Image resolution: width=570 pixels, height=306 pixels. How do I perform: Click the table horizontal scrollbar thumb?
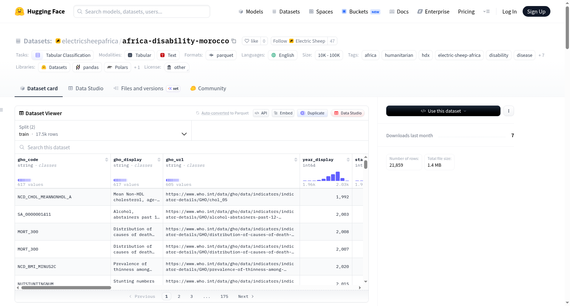66,288
